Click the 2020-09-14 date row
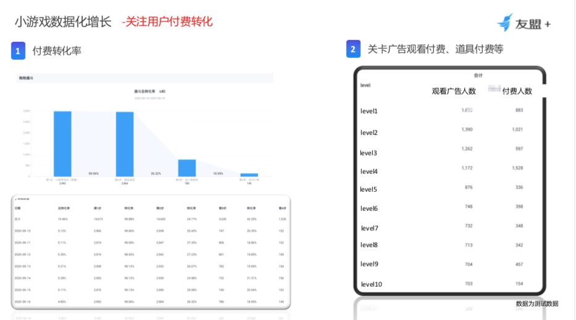Image resolution: width=576 pixels, height=320 pixels. [22, 278]
